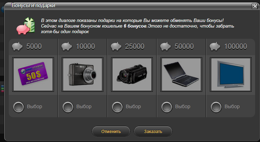260x142 pixels.
Task: Click the piggy bank icon beside 10000
Action: [x=67, y=46]
